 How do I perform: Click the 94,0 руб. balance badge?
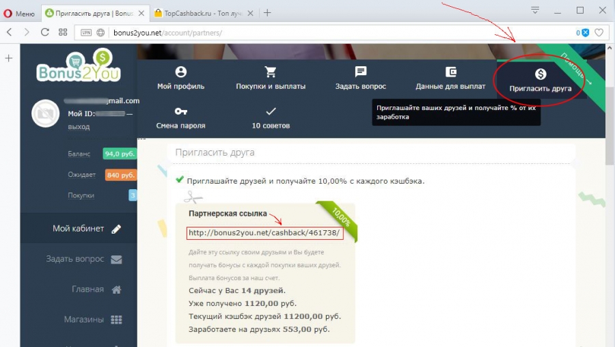120,154
